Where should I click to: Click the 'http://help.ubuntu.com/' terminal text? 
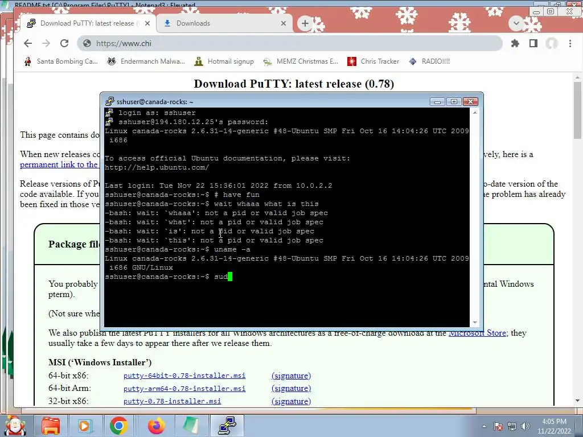pos(157,168)
